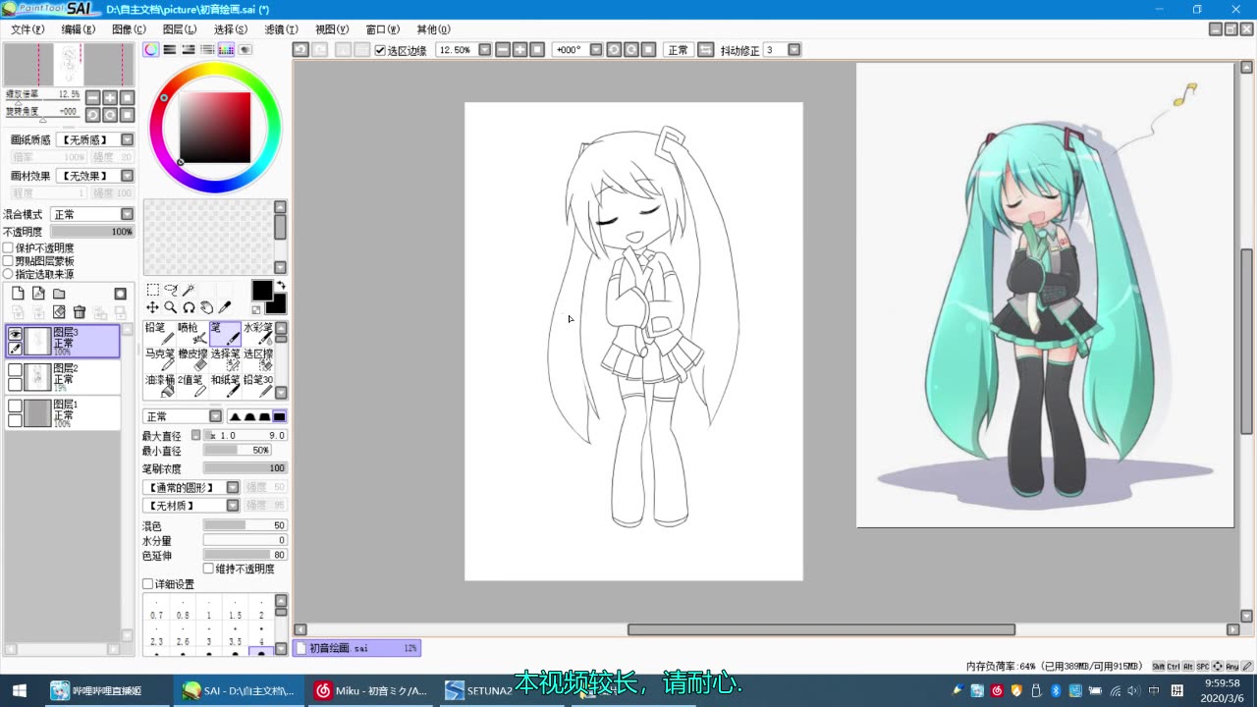Show 图层1 using its visibility box

[15, 406]
